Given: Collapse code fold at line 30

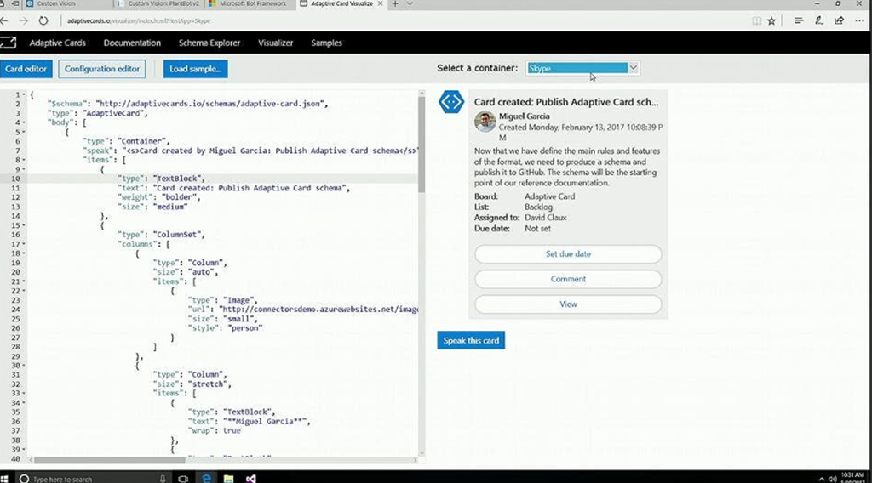Looking at the screenshot, I should pyautogui.click(x=24, y=366).
